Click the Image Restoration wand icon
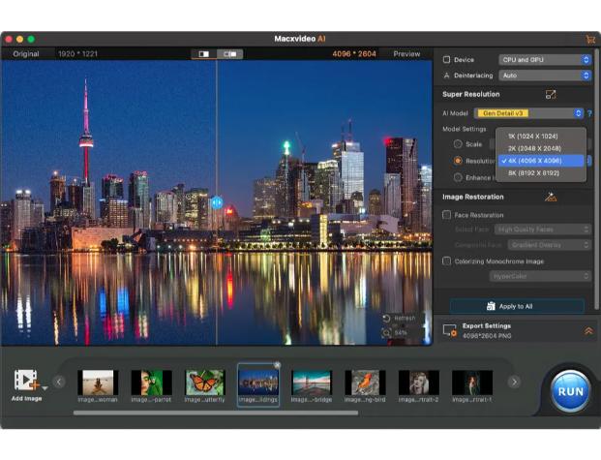Image resolution: width=601 pixels, height=460 pixels. coord(551,197)
